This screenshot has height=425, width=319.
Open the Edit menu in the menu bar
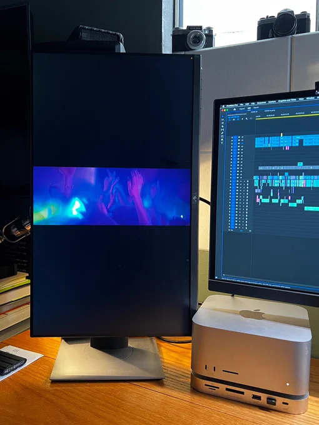[x=247, y=104]
